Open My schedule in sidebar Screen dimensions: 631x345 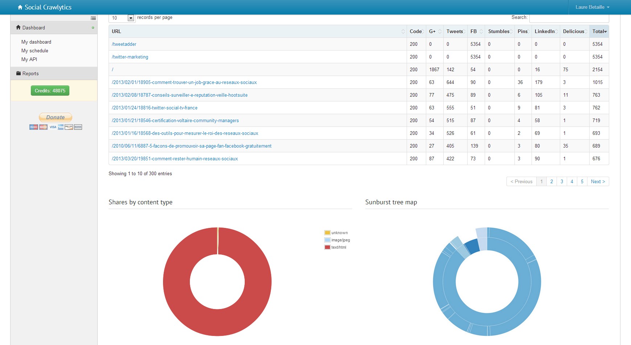[x=35, y=51]
